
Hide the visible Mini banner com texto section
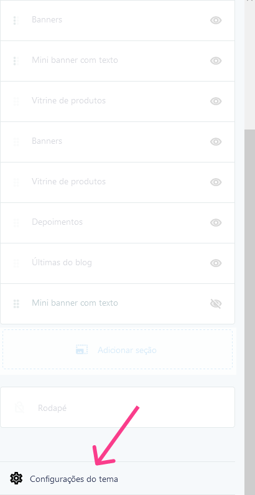pos(216,61)
